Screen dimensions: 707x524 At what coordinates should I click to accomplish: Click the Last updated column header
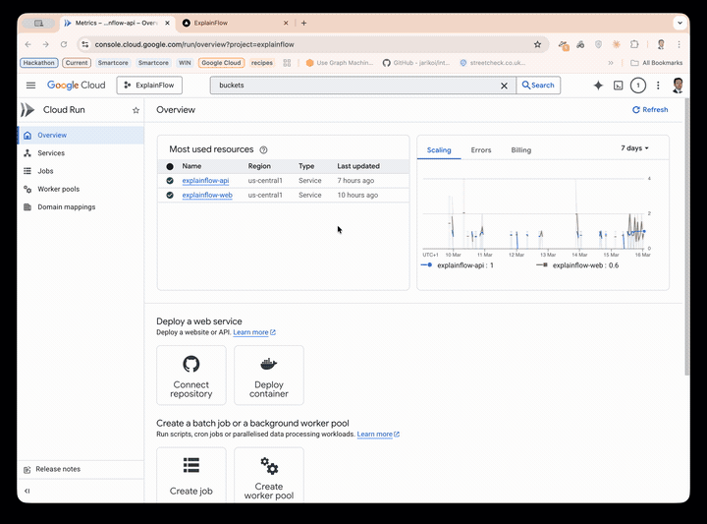click(x=358, y=166)
